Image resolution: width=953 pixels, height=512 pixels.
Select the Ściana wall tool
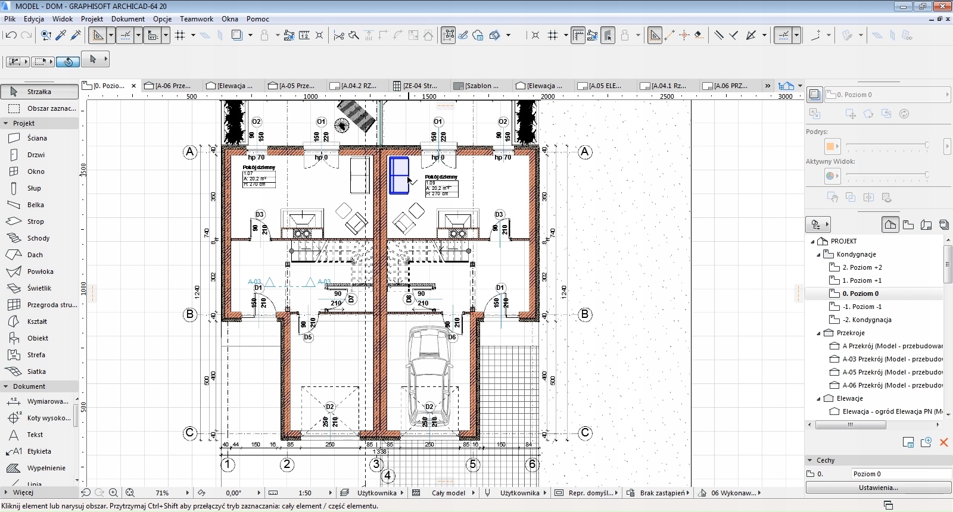pyautogui.click(x=36, y=138)
